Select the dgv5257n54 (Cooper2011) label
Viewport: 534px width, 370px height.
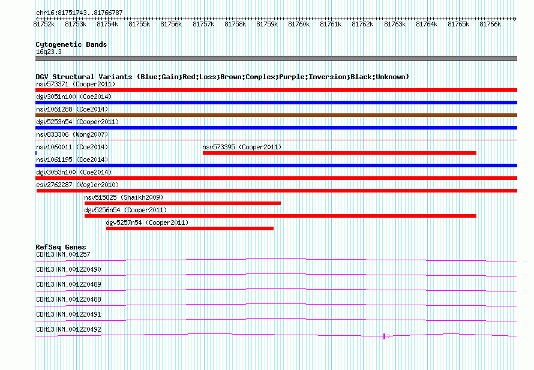coord(147,222)
